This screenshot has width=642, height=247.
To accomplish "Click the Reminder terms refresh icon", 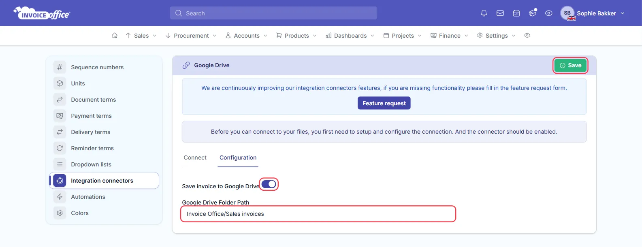I will click(60, 148).
